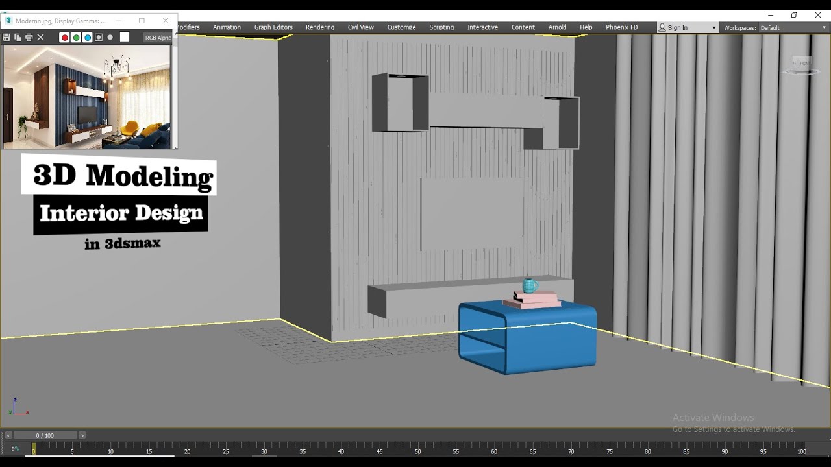Image resolution: width=831 pixels, height=467 pixels.
Task: Open the Mini Curve Editor icon
Action: [14, 448]
